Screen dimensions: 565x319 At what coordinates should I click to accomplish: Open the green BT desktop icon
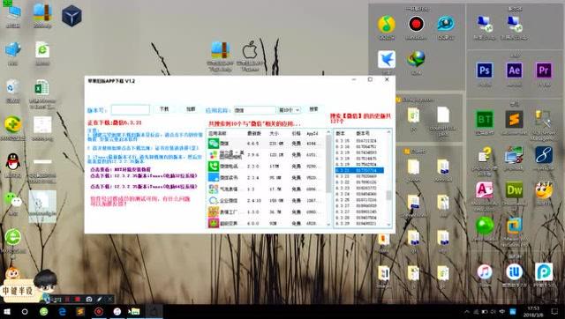click(x=485, y=119)
